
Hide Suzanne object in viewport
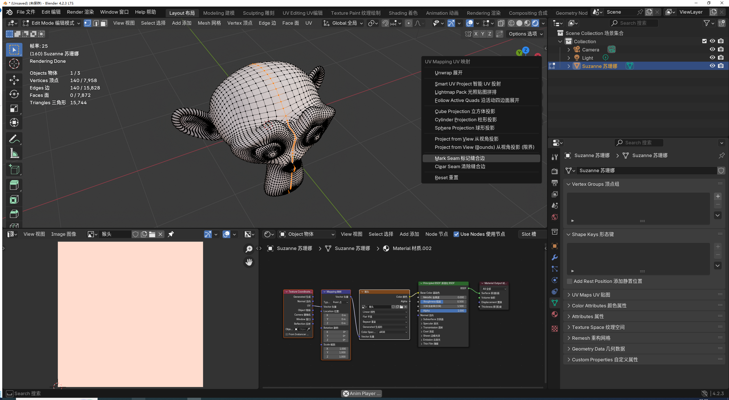point(712,66)
